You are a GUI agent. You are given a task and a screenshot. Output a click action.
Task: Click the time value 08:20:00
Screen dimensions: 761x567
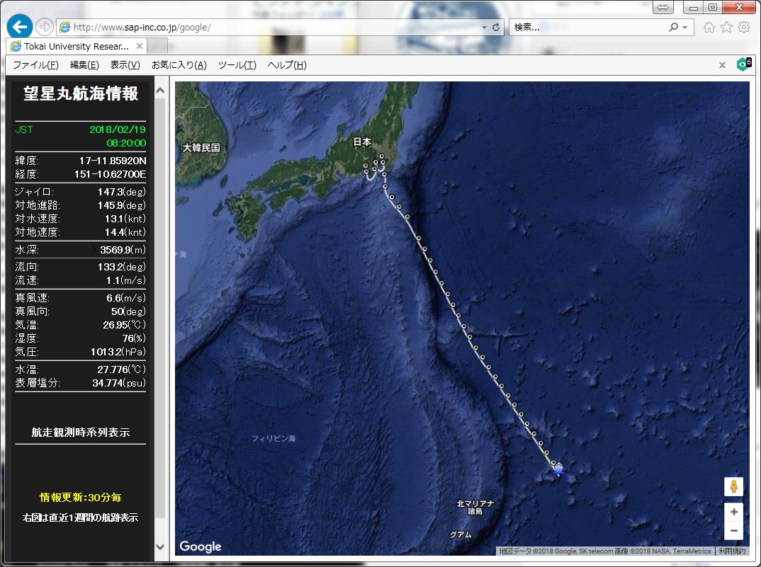pyautogui.click(x=126, y=143)
